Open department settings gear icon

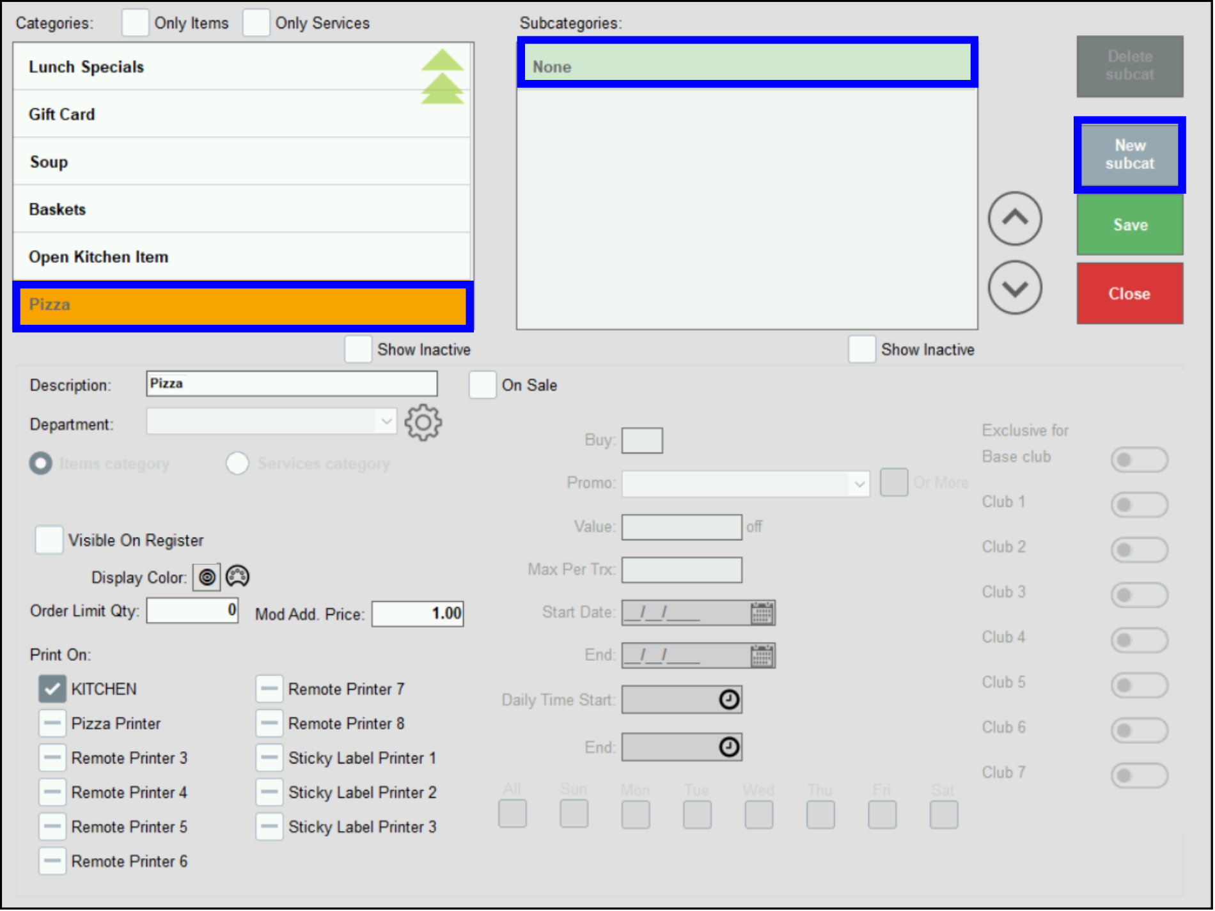pos(423,423)
